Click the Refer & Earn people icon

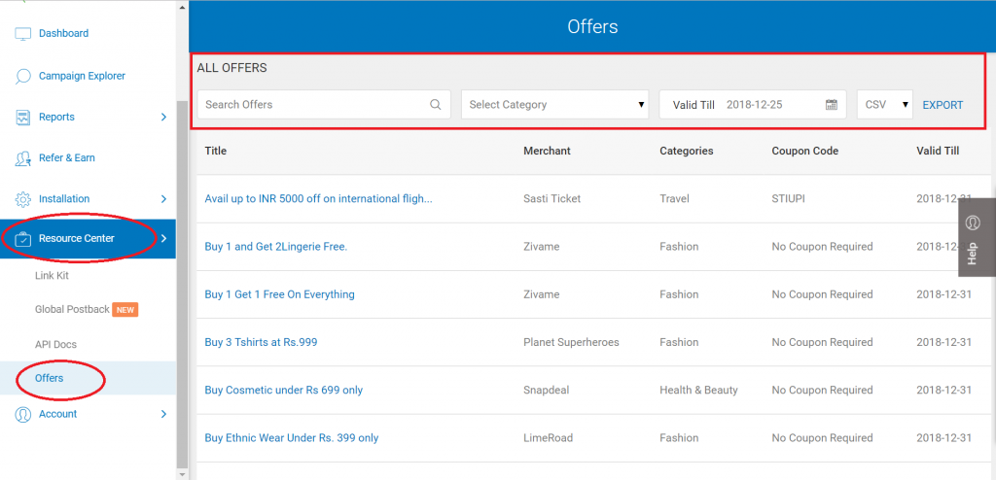click(23, 158)
